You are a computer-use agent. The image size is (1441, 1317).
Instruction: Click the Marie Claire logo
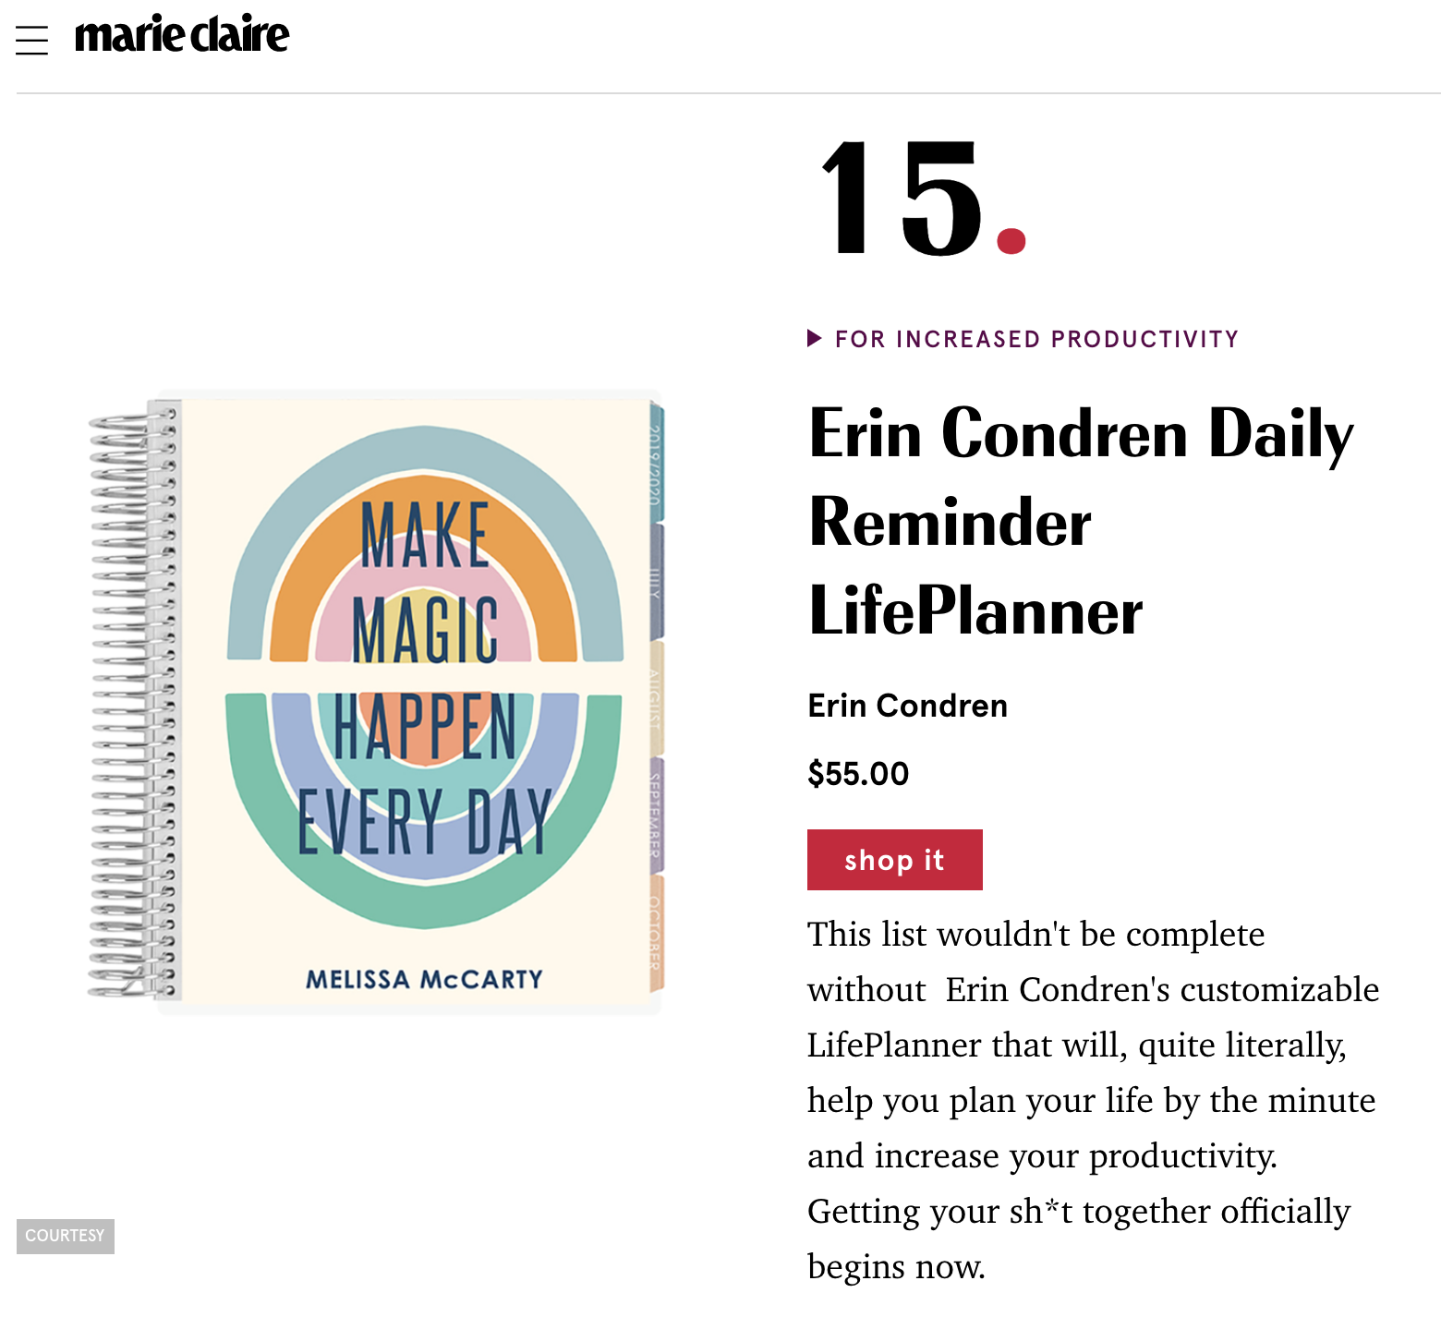click(181, 36)
